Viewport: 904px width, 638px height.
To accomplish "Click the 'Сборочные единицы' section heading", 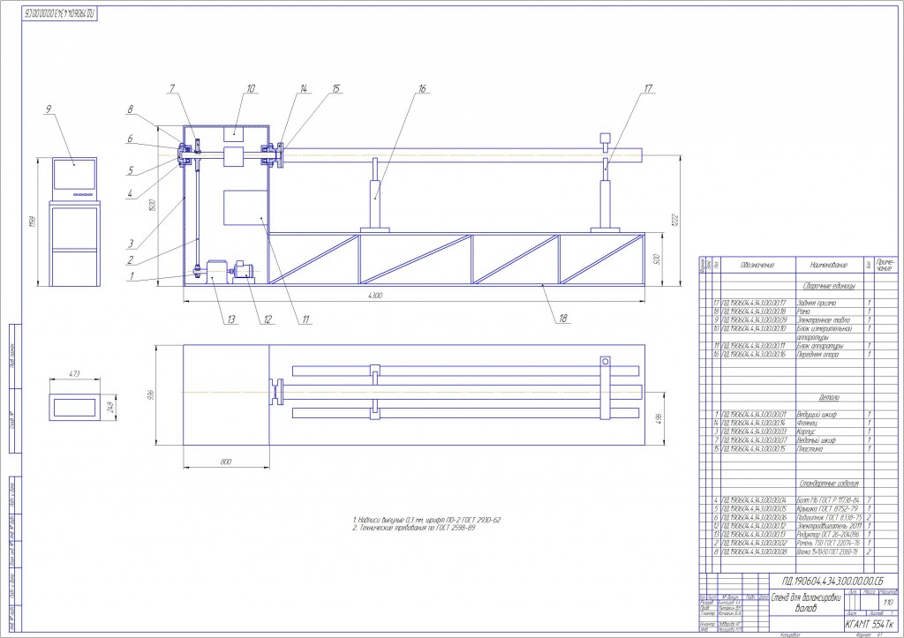I will (x=829, y=286).
